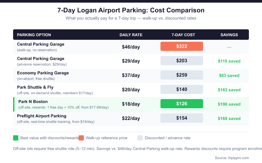This screenshot has width=262, height=163.
Task: Click the chart title heading
Action: [131, 10]
